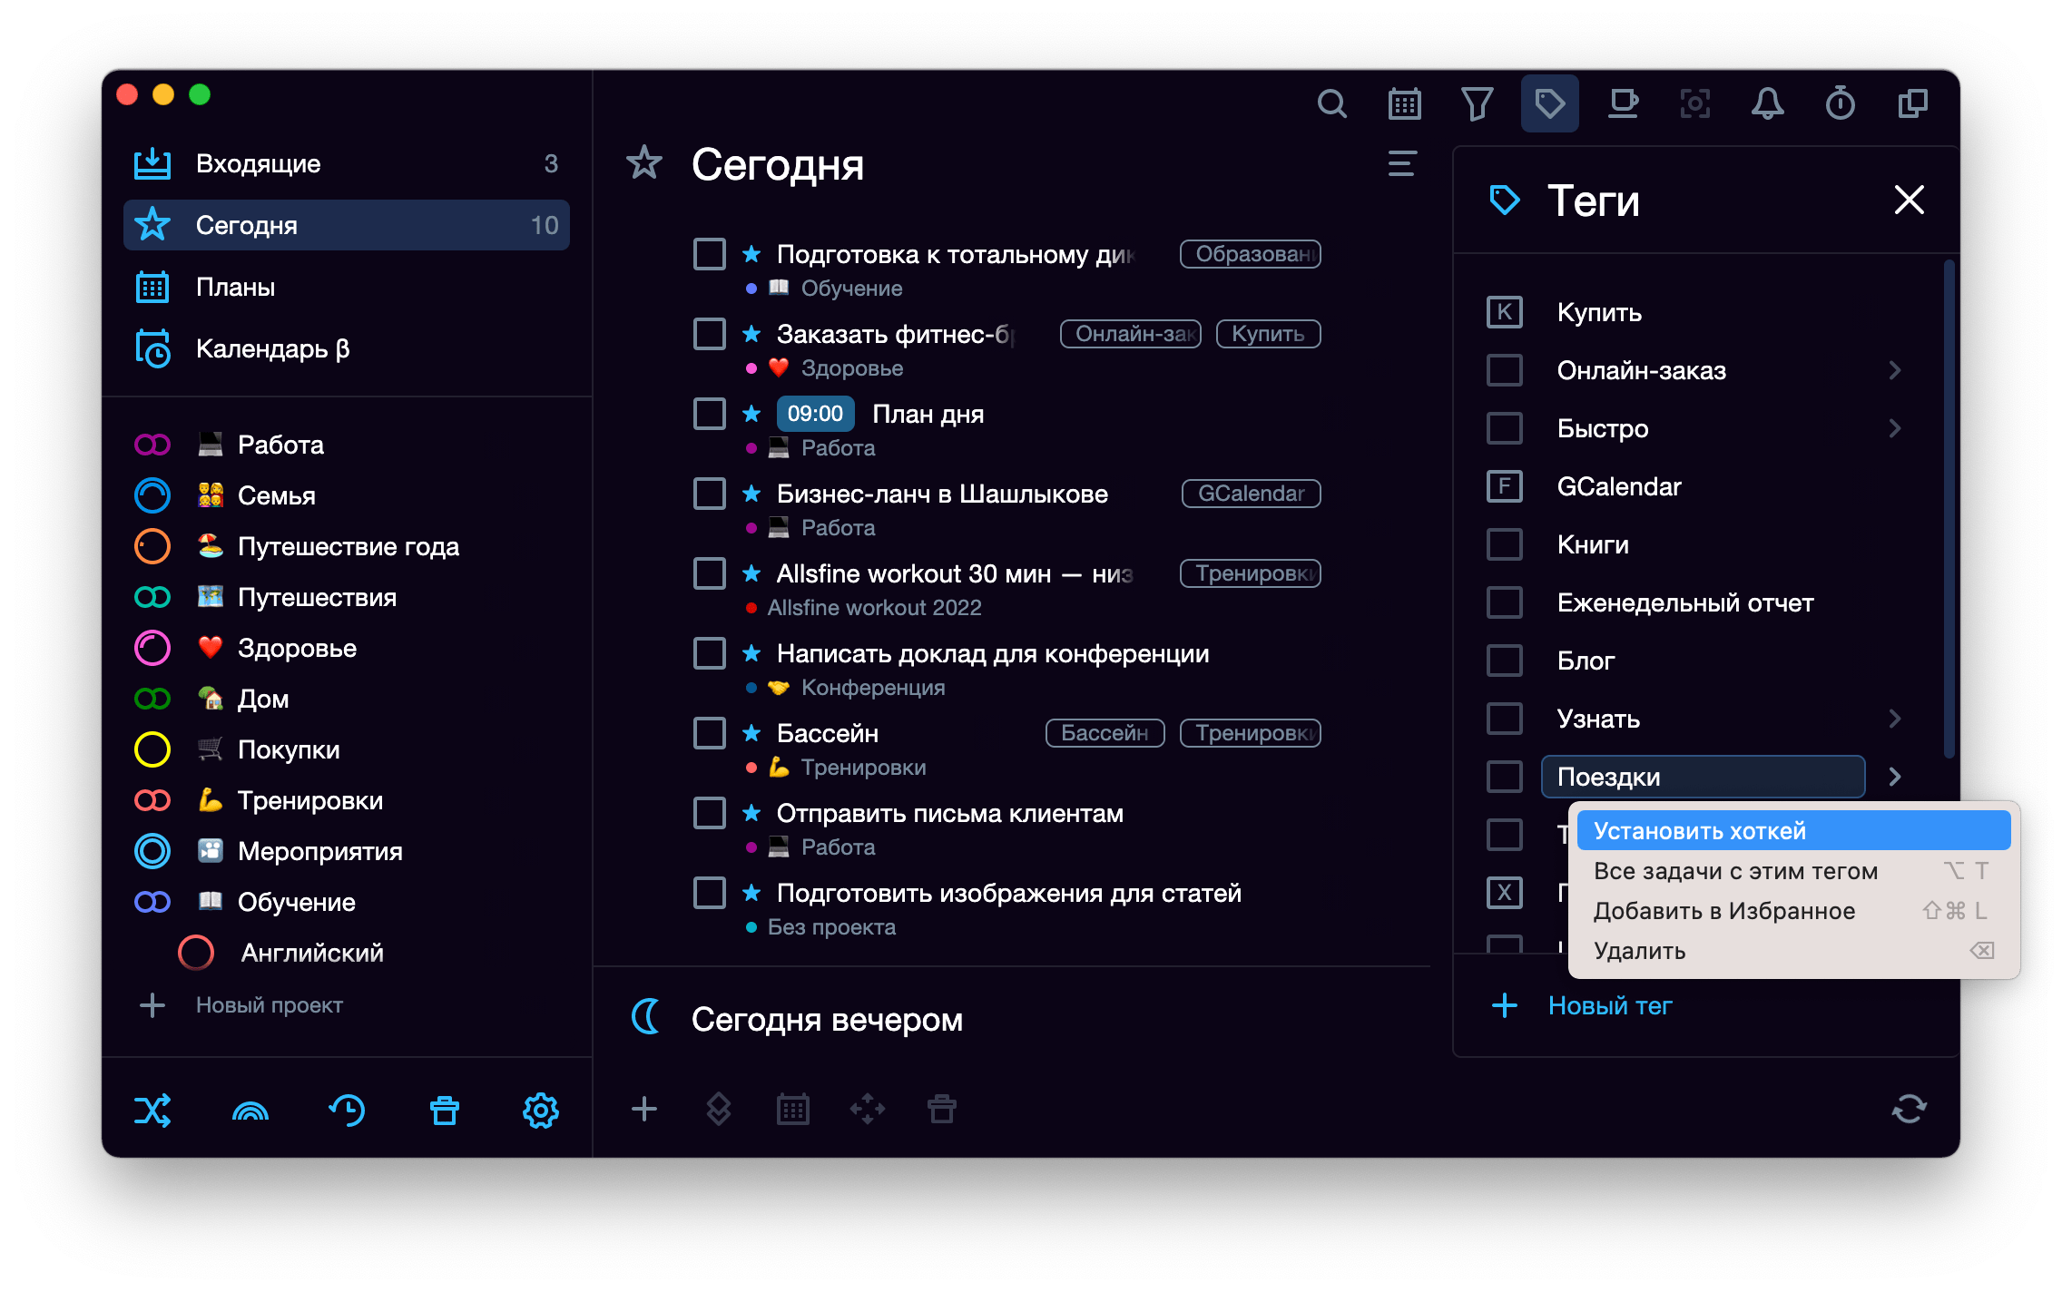The height and width of the screenshot is (1292, 2062).
Task: Start the stopwatch timer icon
Action: (x=1840, y=104)
